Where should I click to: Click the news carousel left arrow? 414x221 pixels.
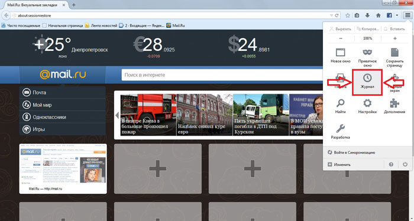(x=117, y=116)
